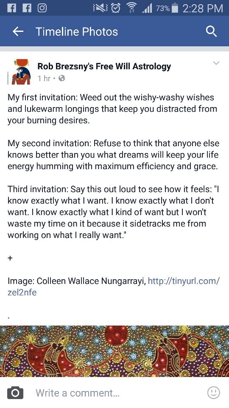Tap the first Facebook notification icon in status bar

[x=11, y=8]
